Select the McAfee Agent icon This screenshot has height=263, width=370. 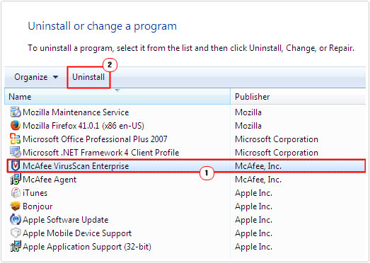tap(16, 180)
